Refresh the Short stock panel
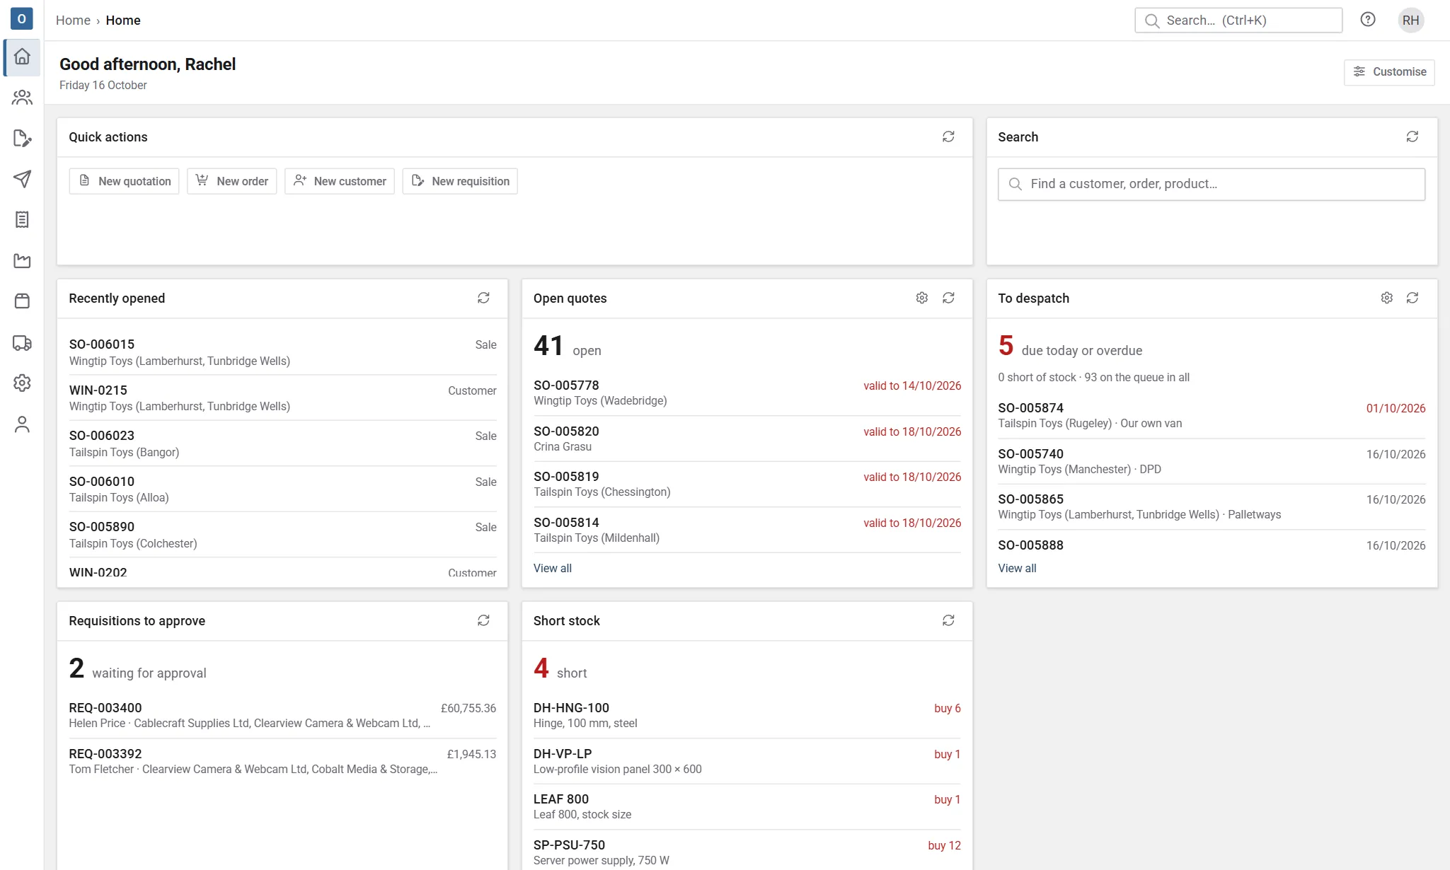The width and height of the screenshot is (1450, 870). (948, 620)
